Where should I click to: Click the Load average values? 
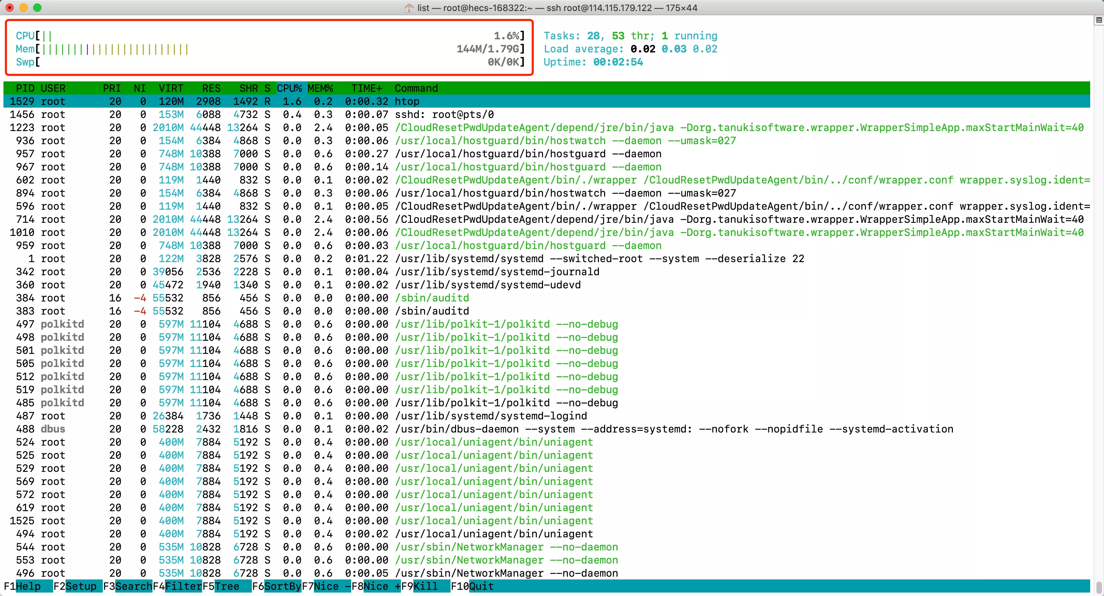(x=674, y=49)
